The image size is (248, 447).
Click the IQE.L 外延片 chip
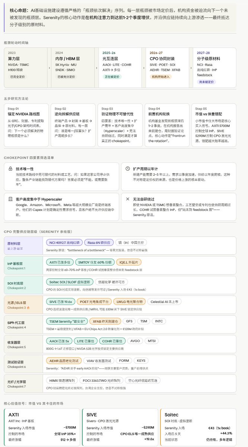[x=129, y=263]
